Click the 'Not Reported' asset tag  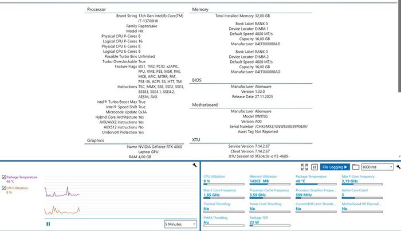pyautogui.click(x=266, y=131)
